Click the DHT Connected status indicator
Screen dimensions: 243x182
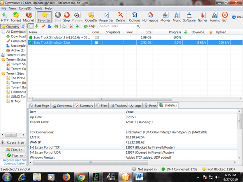click(179, 169)
